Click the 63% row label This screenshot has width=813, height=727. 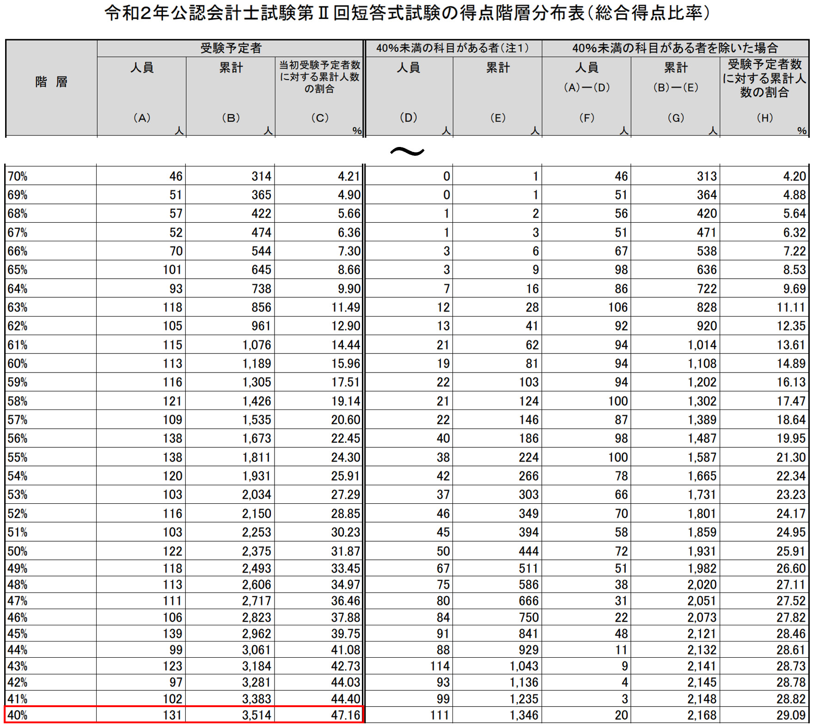[x=18, y=307]
